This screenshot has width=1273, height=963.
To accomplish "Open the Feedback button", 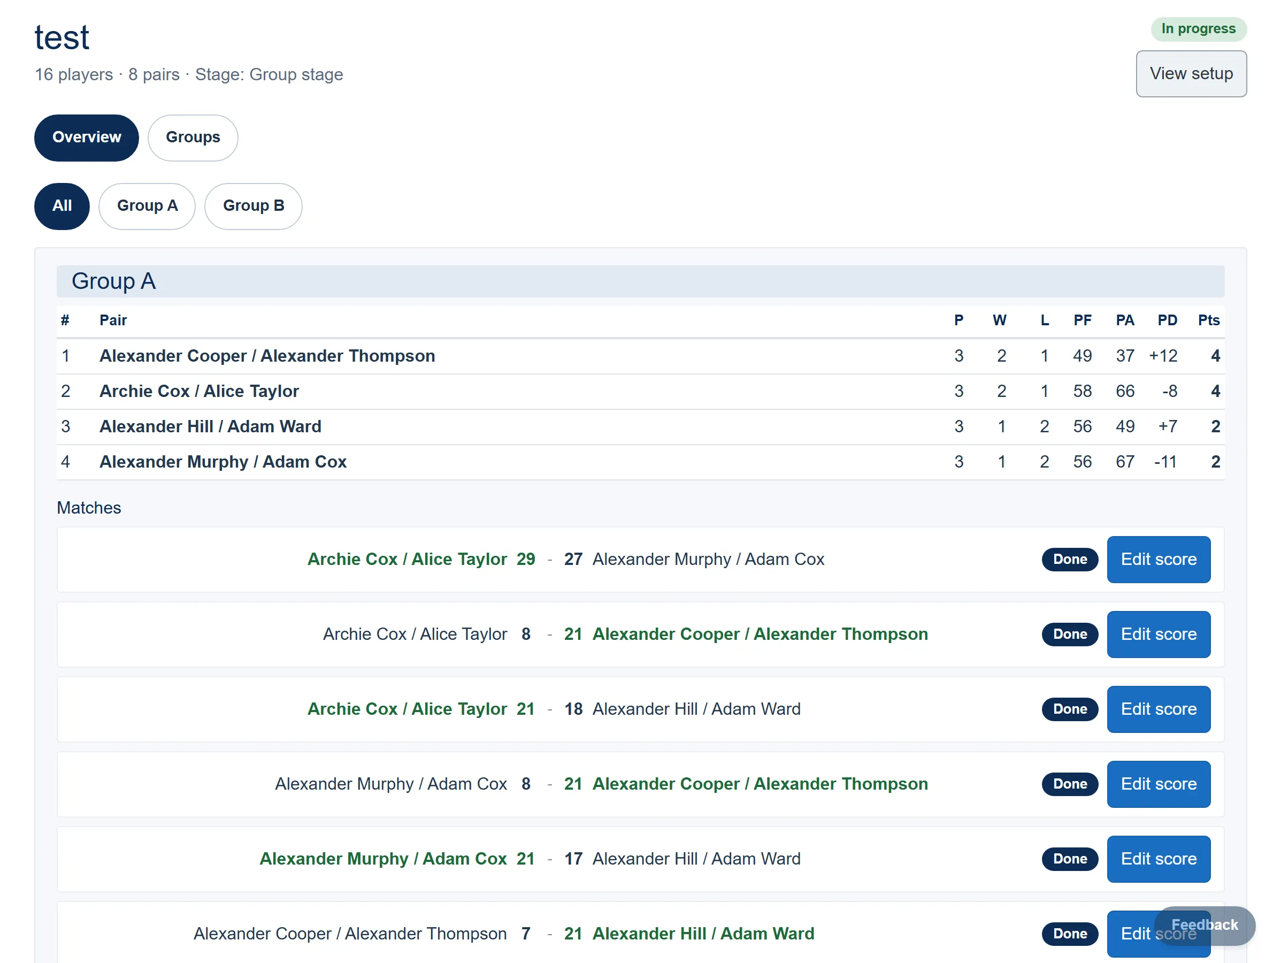I will tap(1205, 925).
